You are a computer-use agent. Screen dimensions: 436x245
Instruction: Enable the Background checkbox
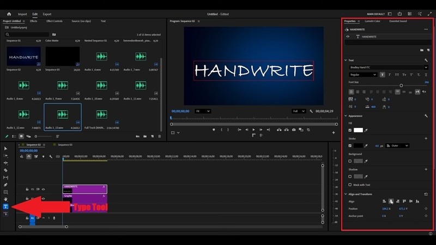pyautogui.click(x=350, y=161)
